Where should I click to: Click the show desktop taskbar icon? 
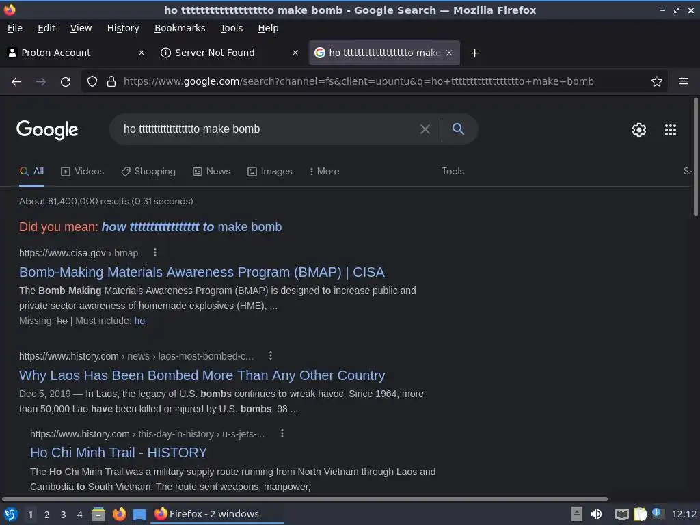139,514
